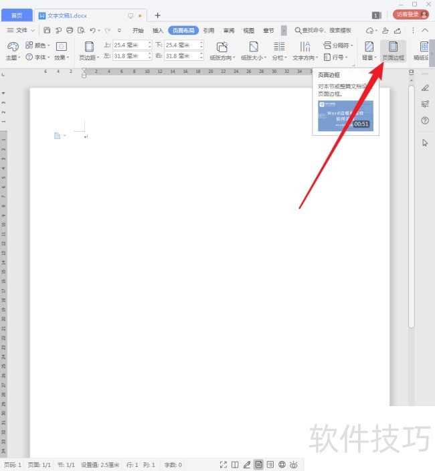Switch to the 引用 References tab
This screenshot has width=435, height=471.
click(209, 30)
